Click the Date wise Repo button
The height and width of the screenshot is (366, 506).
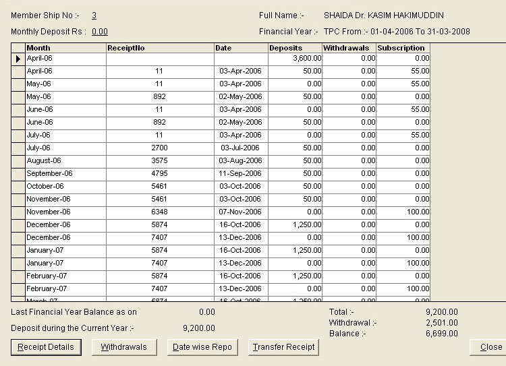click(x=202, y=347)
